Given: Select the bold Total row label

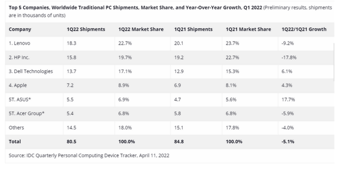Looking at the screenshot, I should (x=15, y=142).
